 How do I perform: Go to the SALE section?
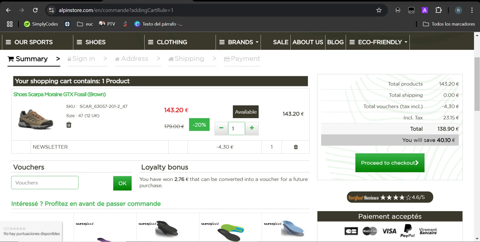(x=280, y=42)
